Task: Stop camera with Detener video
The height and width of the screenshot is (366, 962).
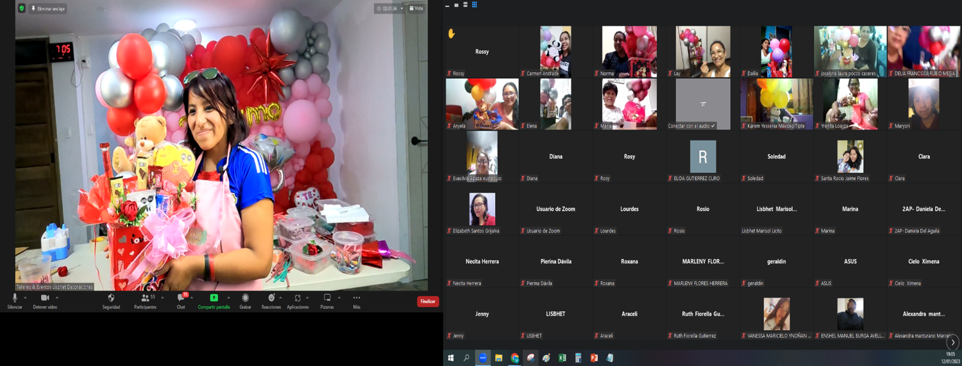Action: [x=45, y=301]
